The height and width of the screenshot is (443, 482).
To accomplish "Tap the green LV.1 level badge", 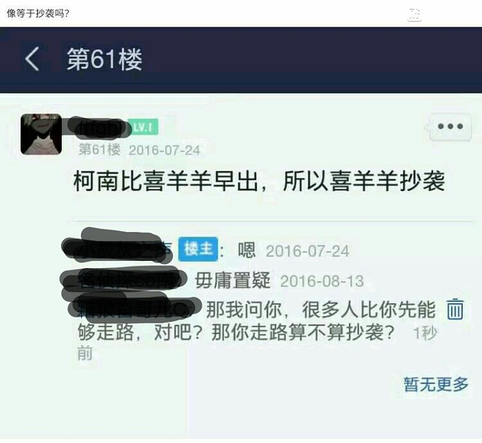I will (145, 127).
